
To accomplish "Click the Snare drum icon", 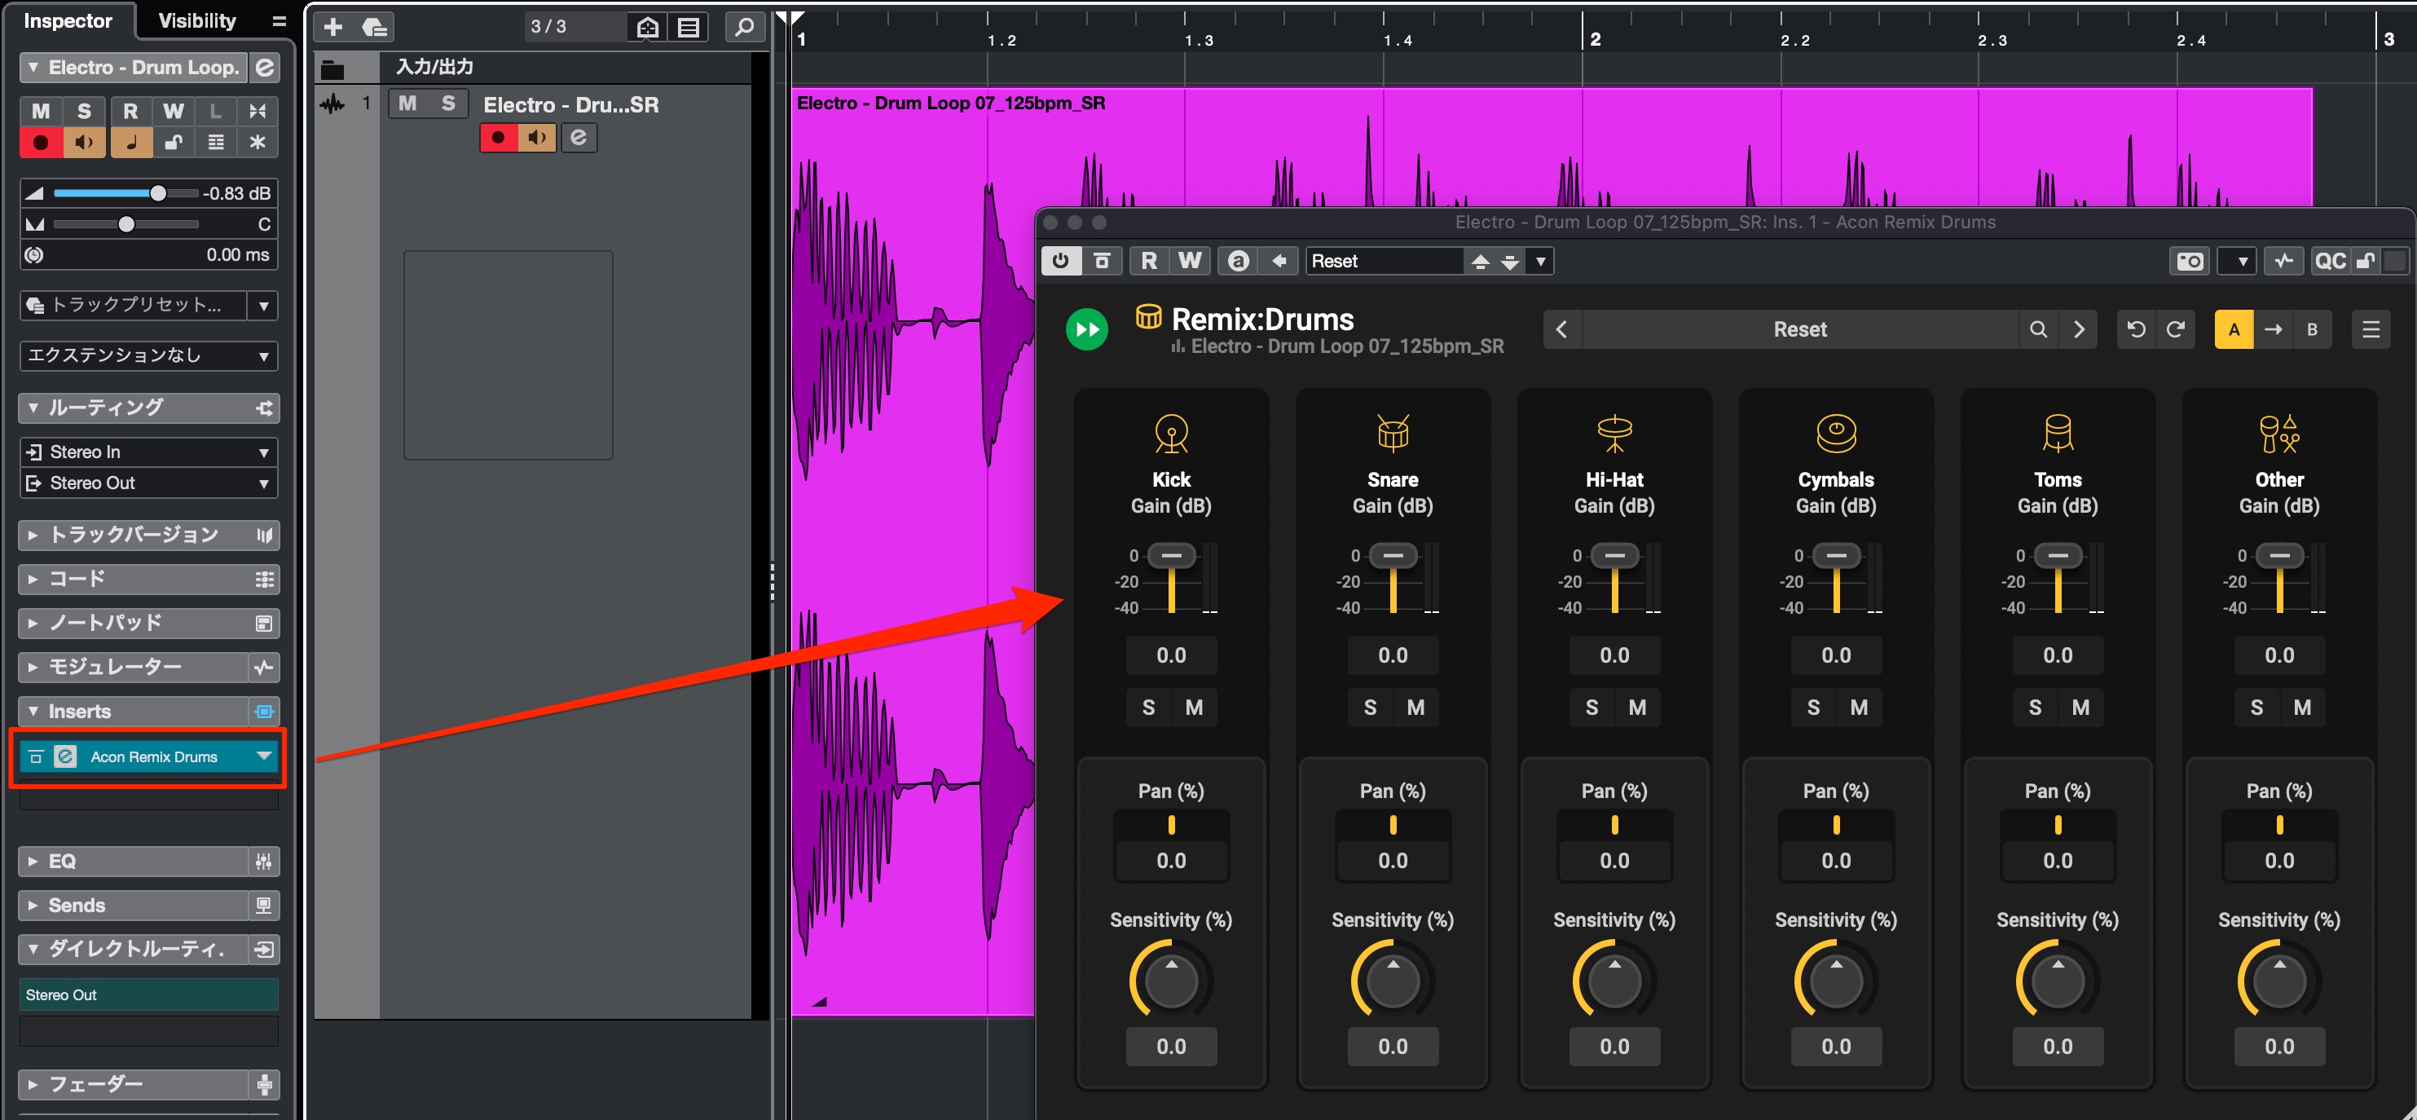I will 1393,434.
